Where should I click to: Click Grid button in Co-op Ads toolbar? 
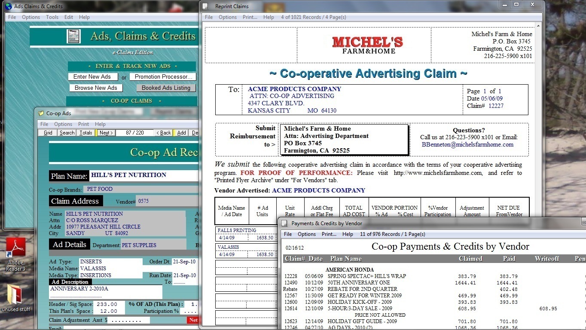pyautogui.click(x=48, y=133)
